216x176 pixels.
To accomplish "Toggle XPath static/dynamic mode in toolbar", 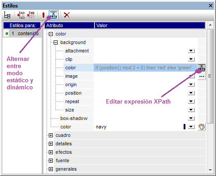I will point(54,15).
